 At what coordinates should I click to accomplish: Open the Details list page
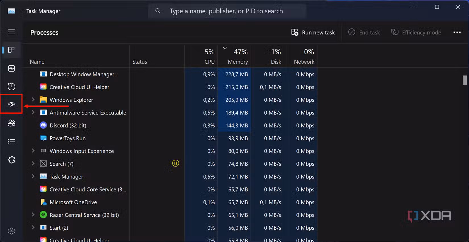tap(11, 141)
